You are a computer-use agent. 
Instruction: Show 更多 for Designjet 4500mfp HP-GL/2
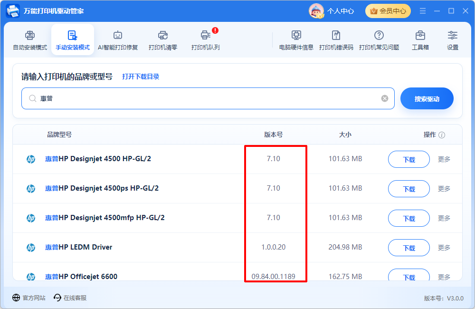click(444, 218)
